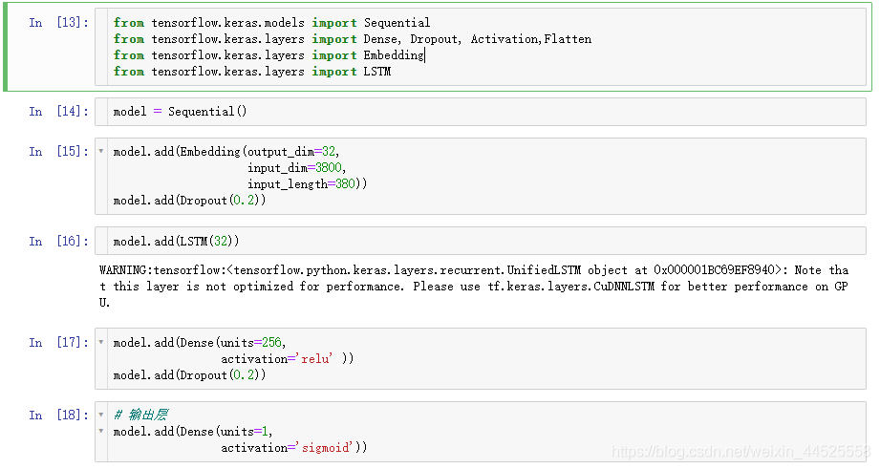Click into the model = Sequential() code cell
This screenshot has width=880, height=469.
tap(481, 112)
